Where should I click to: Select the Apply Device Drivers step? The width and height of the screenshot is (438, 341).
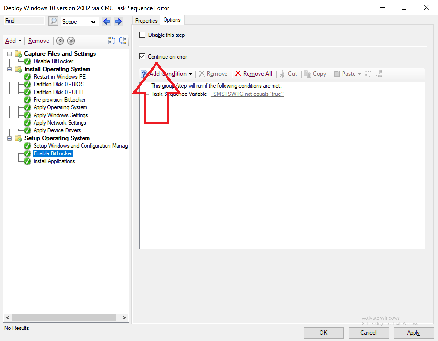(x=57, y=130)
